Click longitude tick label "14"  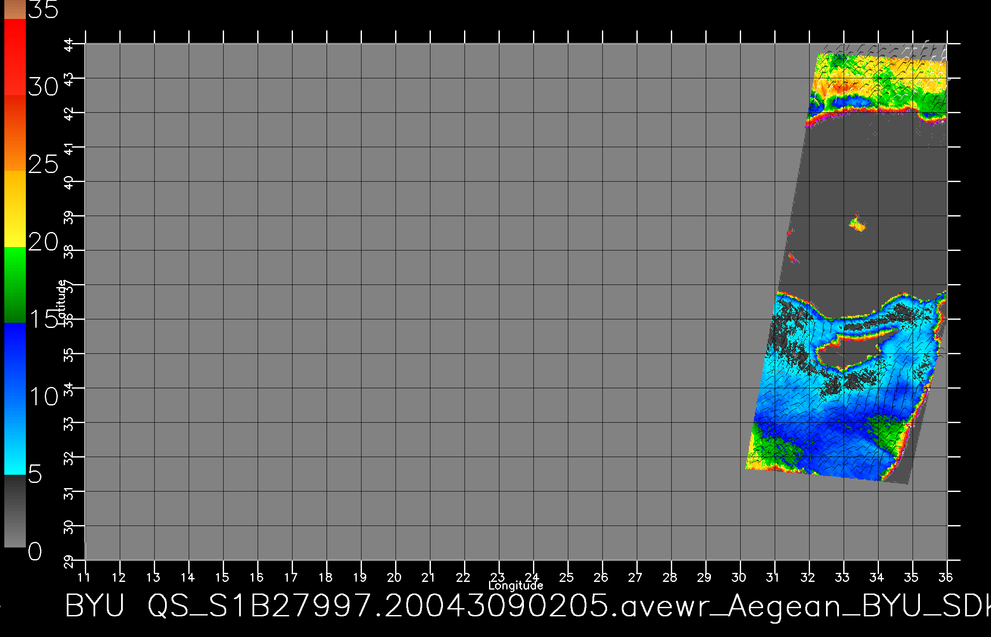187,577
